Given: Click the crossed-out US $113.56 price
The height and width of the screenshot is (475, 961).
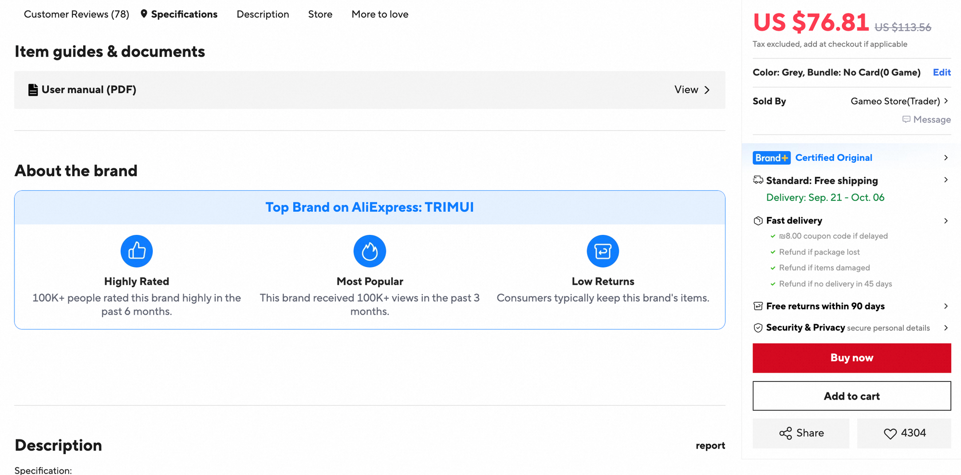Looking at the screenshot, I should (903, 27).
